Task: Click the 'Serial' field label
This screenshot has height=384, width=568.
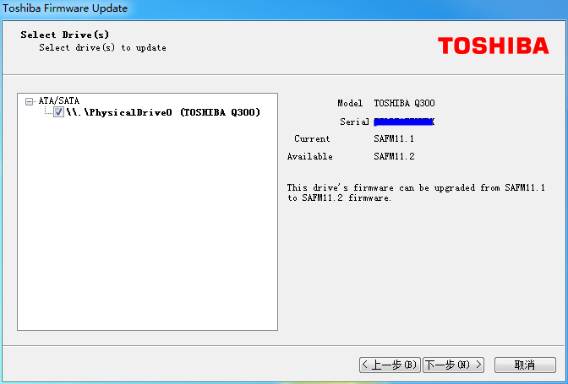Action: (354, 122)
